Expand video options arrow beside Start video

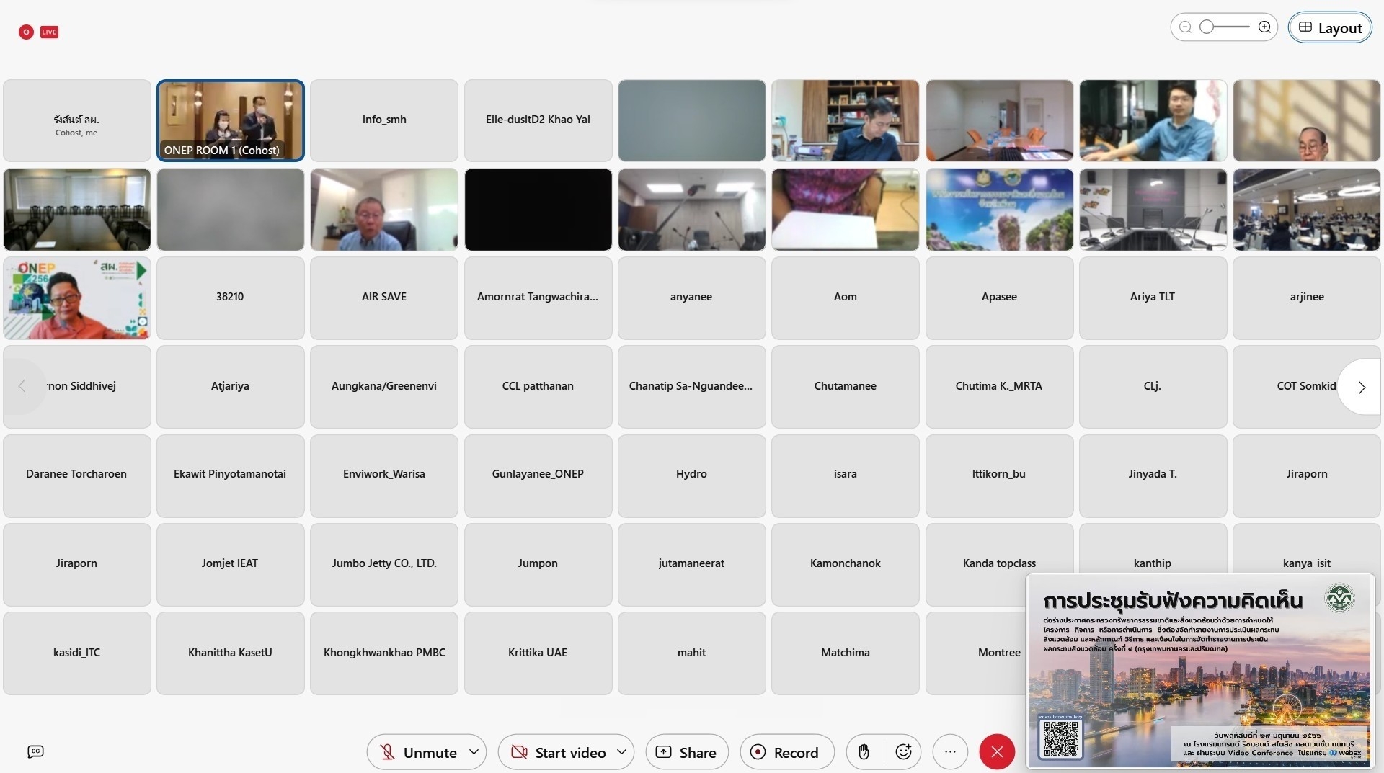click(x=621, y=752)
